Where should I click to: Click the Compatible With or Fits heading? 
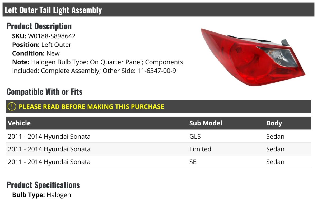point(44,92)
